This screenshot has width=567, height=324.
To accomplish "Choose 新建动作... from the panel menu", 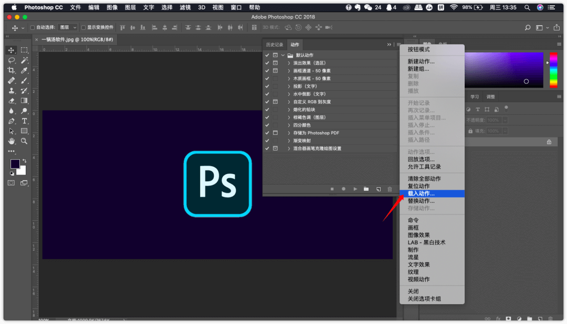I will (432, 61).
